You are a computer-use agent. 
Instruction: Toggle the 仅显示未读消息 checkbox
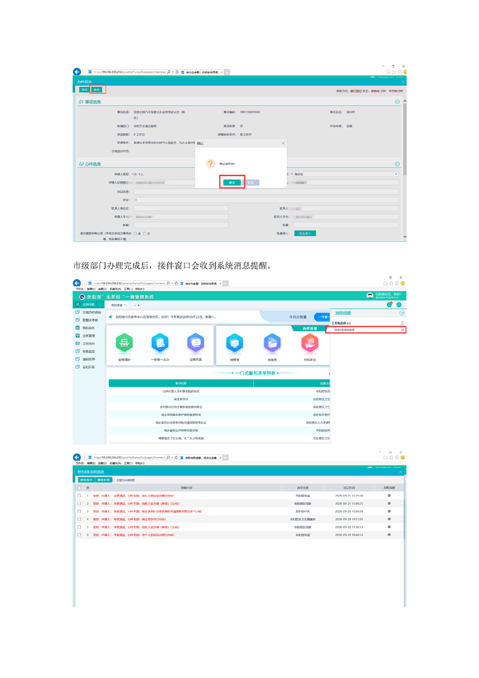click(114, 480)
